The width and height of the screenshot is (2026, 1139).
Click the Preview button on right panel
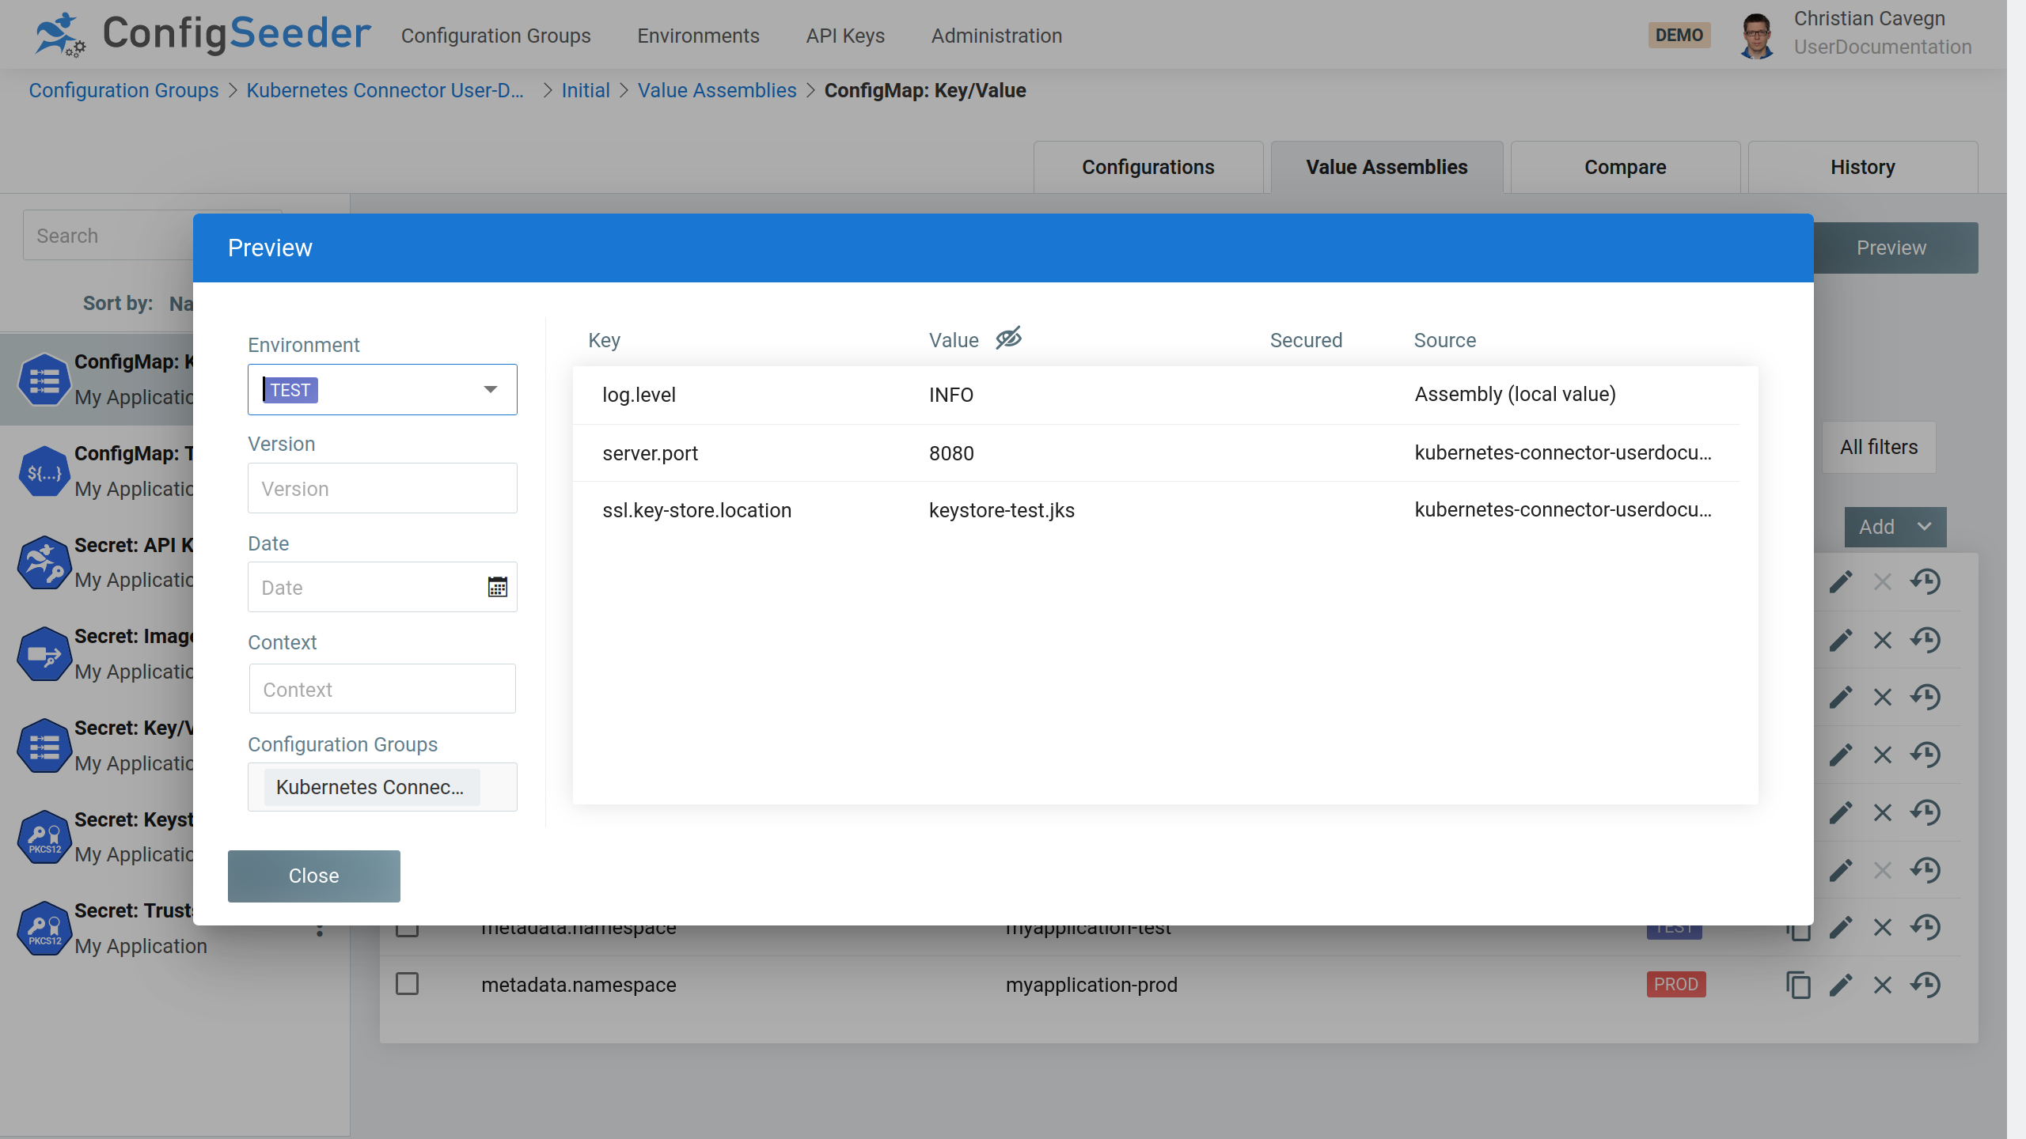[x=1891, y=248]
